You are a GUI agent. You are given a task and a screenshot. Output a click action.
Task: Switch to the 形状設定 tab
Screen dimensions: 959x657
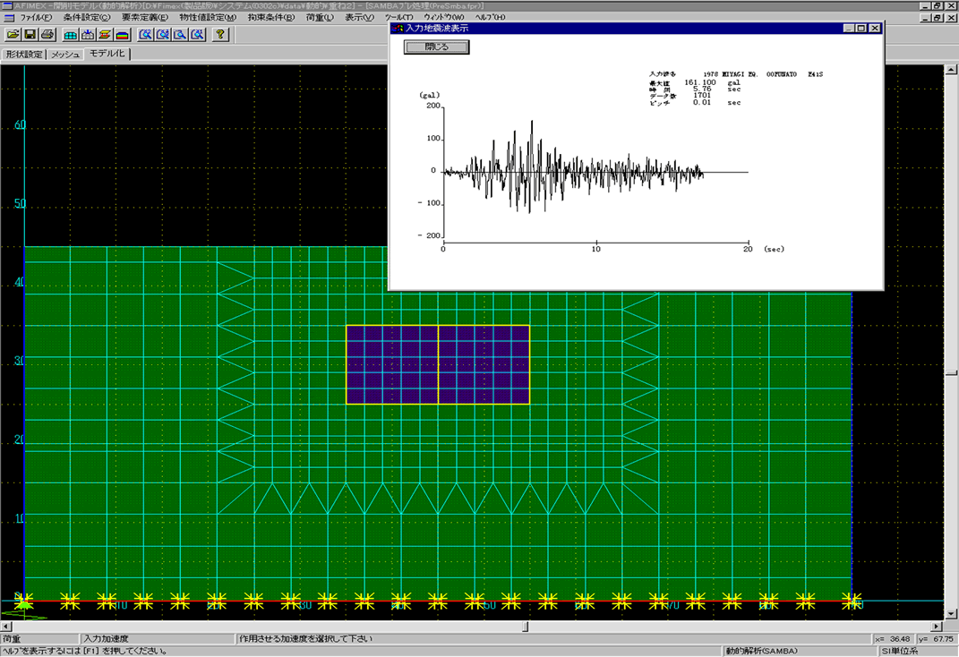tap(23, 55)
